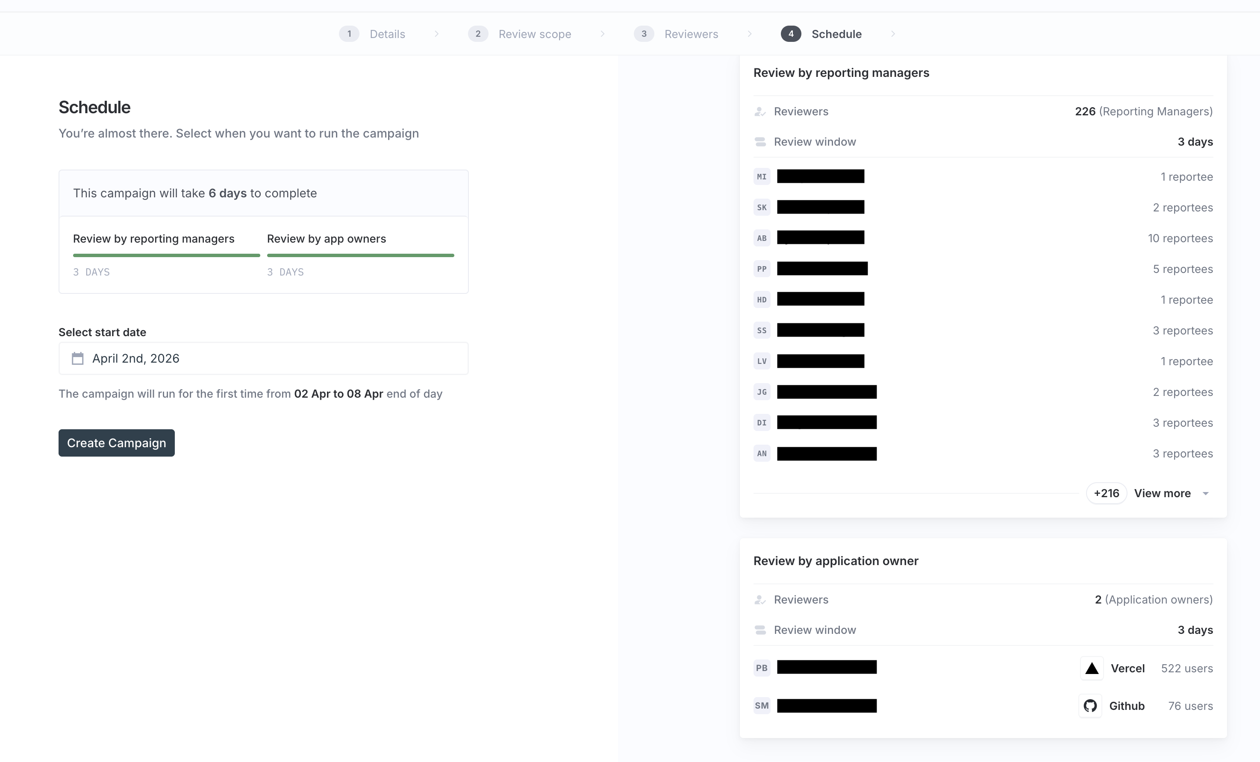Go to the Details step
The height and width of the screenshot is (762, 1260).
pos(386,34)
